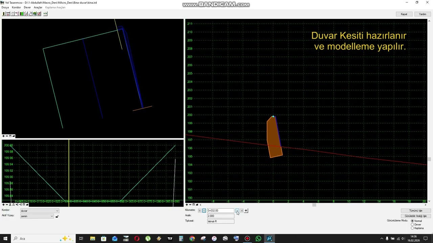Zoom out the cross-section view with minus icon
The image size is (433, 243).
(x=190, y=205)
